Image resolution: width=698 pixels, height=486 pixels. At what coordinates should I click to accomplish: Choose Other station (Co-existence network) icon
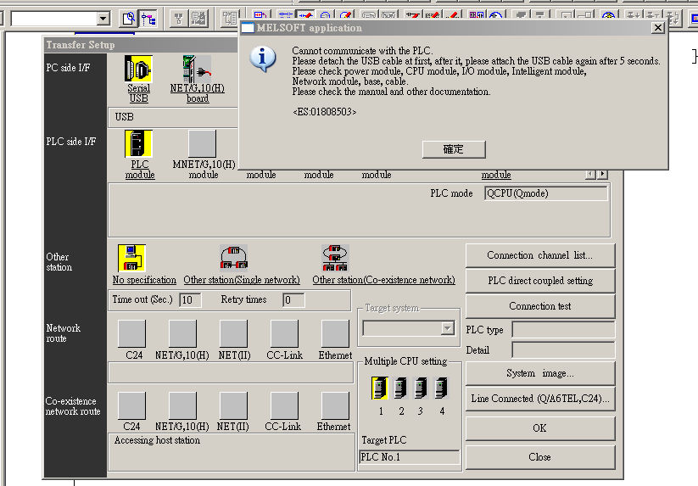(336, 258)
